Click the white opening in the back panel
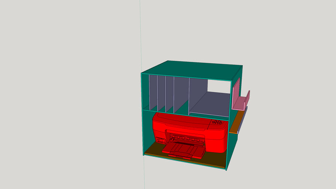Image resolution: width=336 pixels, height=189 pixels. pyautogui.click(x=219, y=86)
